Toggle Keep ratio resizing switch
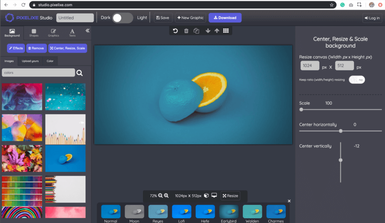This screenshot has height=223, width=385. tap(357, 80)
